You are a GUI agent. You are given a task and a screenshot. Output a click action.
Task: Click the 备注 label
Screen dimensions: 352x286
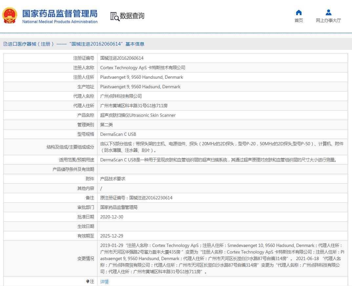[90, 198]
